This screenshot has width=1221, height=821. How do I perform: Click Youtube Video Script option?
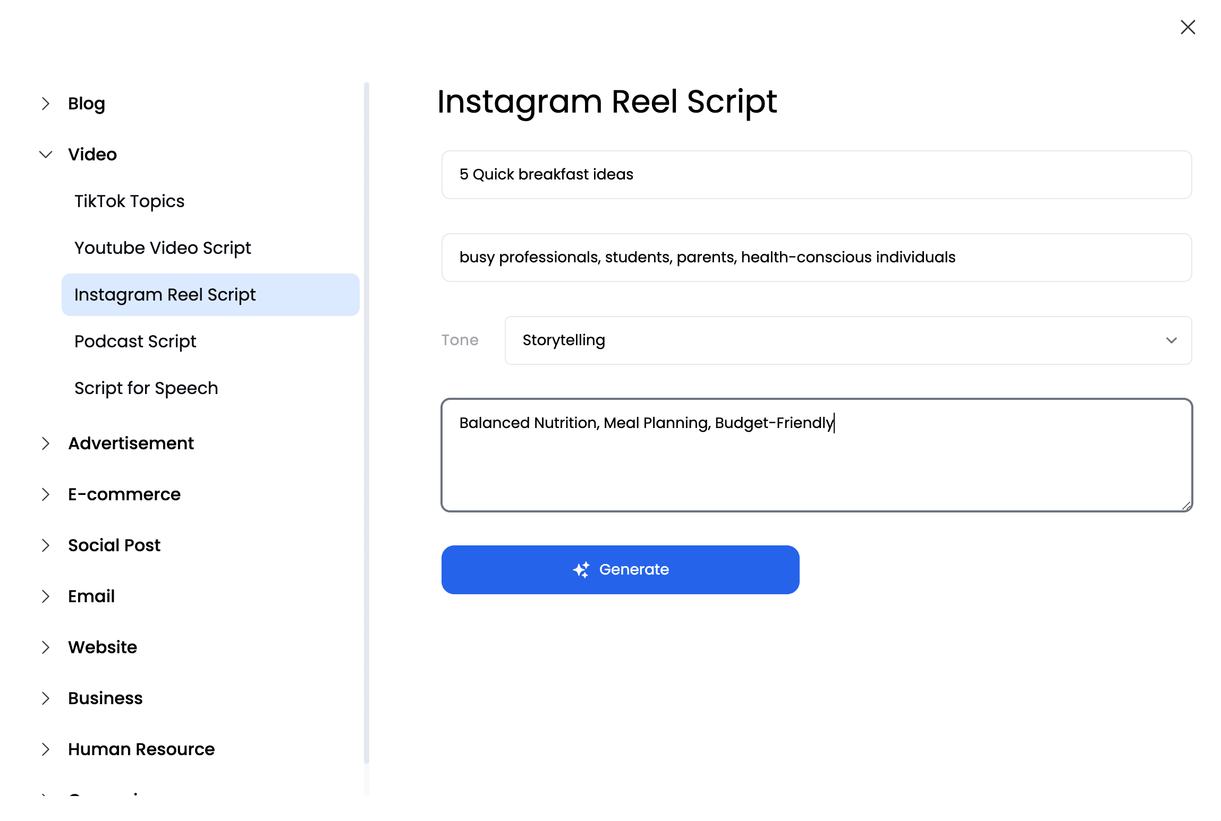(x=163, y=247)
